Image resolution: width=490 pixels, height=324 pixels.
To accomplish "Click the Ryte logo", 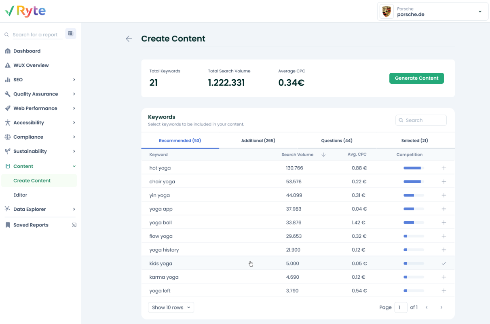I will (25, 11).
